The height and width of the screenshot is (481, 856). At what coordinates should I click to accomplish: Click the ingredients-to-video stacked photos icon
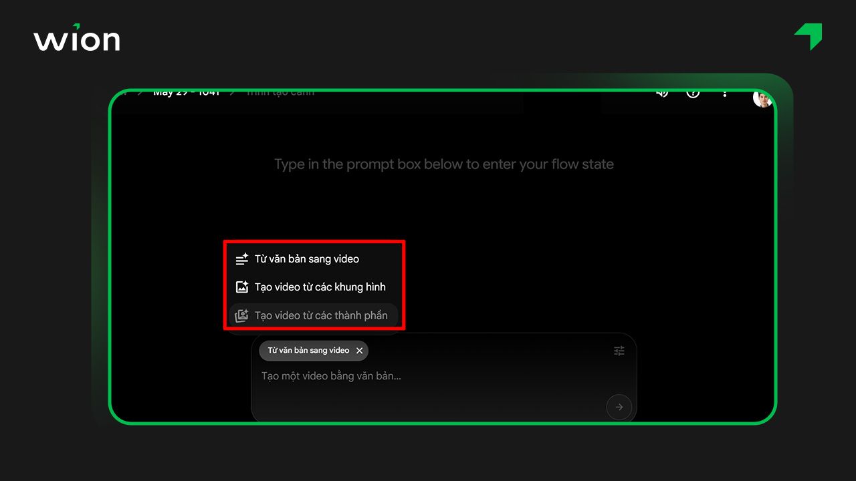pyautogui.click(x=241, y=315)
